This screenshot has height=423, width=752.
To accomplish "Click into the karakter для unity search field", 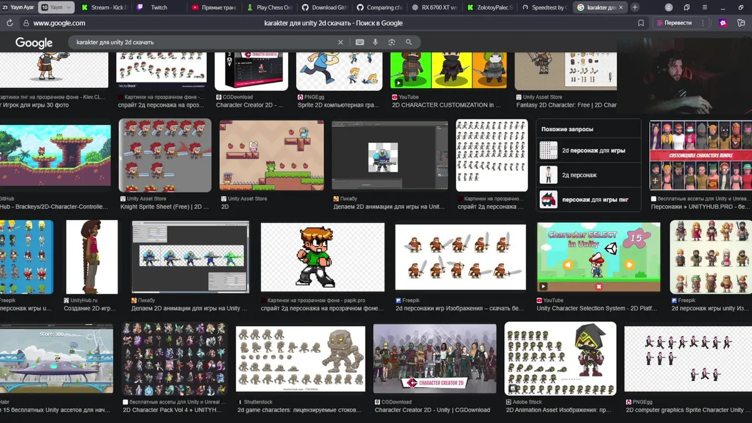I will click(x=203, y=42).
